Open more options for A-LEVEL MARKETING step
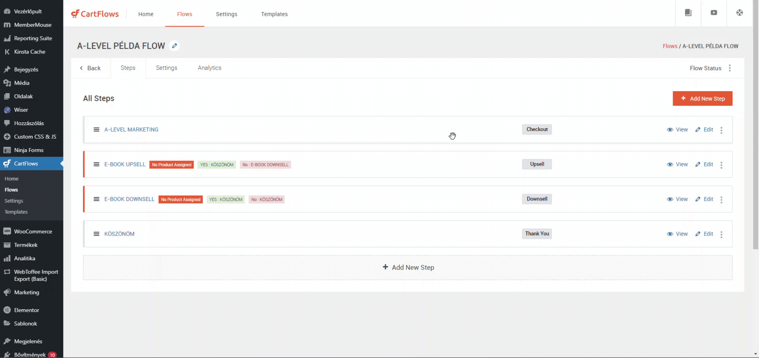The width and height of the screenshot is (759, 358). click(x=721, y=130)
